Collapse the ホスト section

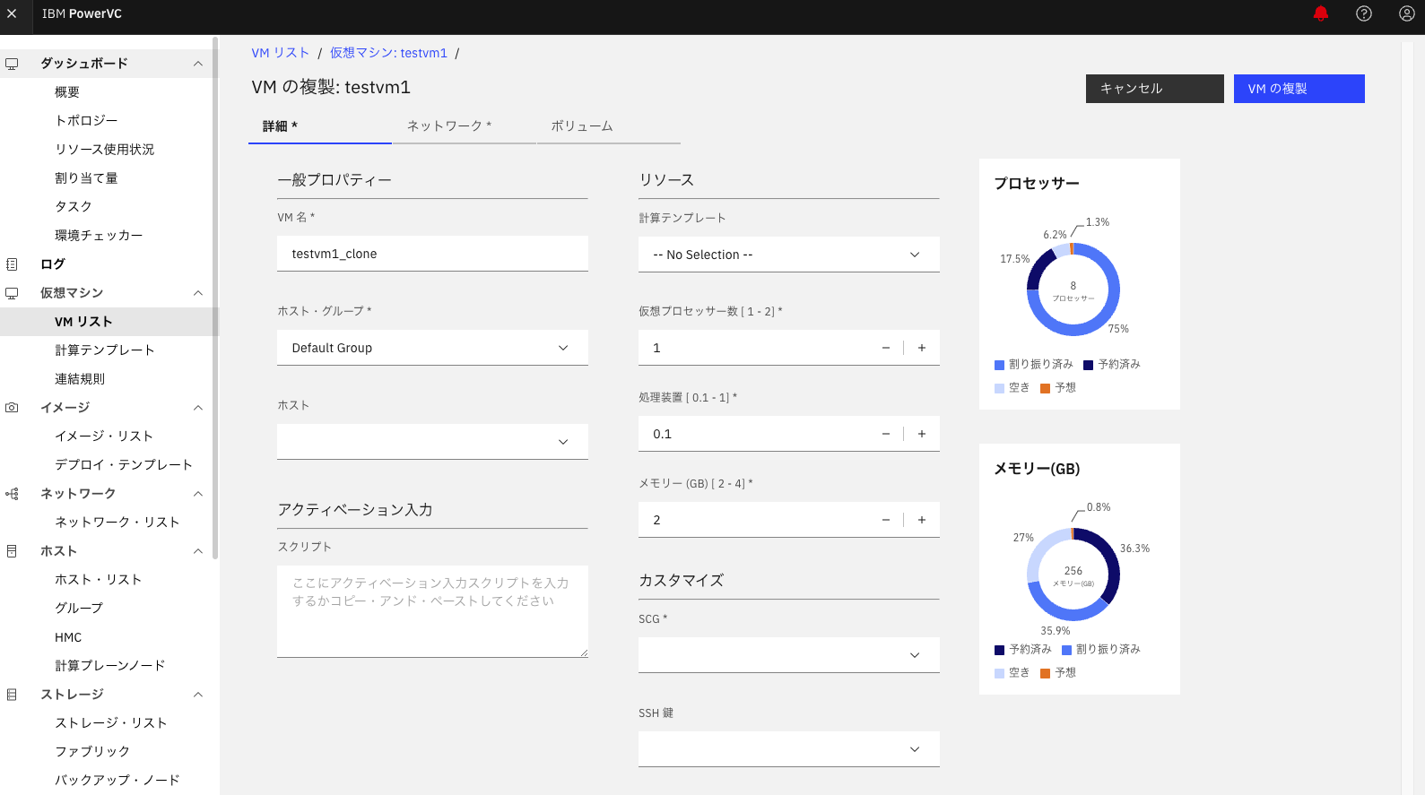pyautogui.click(x=198, y=551)
